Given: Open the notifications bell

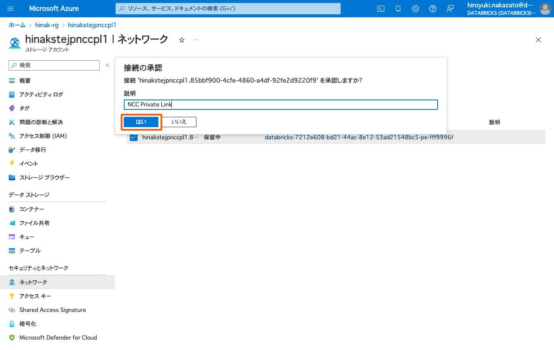Looking at the screenshot, I should [398, 9].
